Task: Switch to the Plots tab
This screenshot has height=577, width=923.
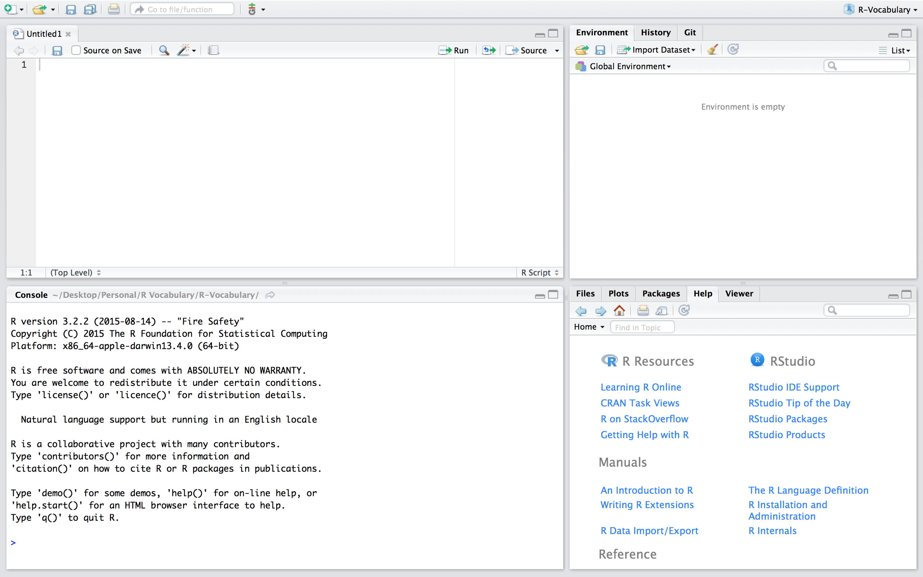Action: tap(618, 294)
